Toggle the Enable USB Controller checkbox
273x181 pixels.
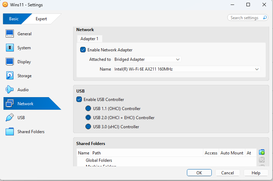pyautogui.click(x=79, y=100)
